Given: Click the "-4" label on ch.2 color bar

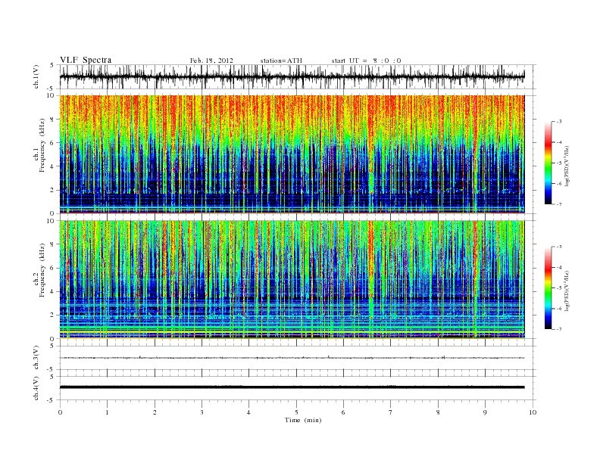Looking at the screenshot, I should tap(559, 268).
